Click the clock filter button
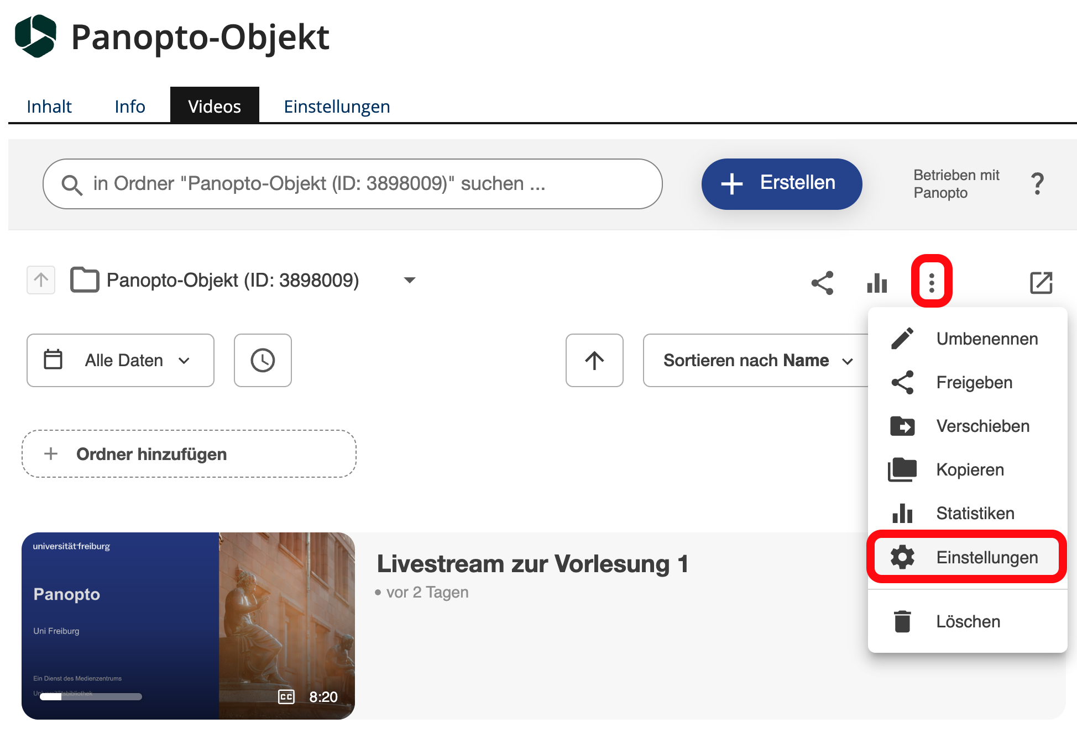 (x=263, y=360)
